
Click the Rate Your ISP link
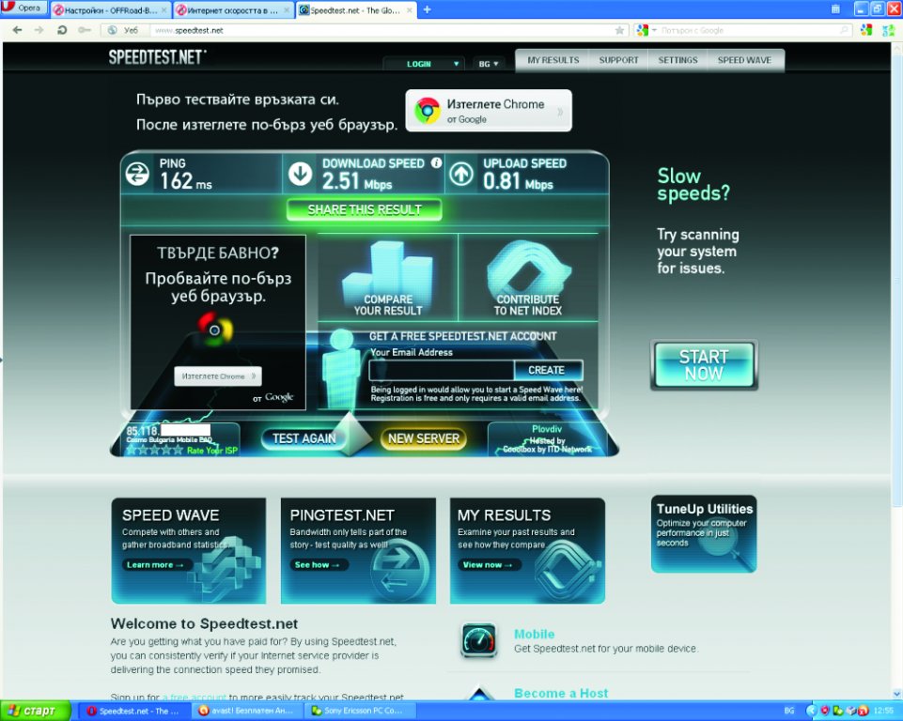coord(212,450)
